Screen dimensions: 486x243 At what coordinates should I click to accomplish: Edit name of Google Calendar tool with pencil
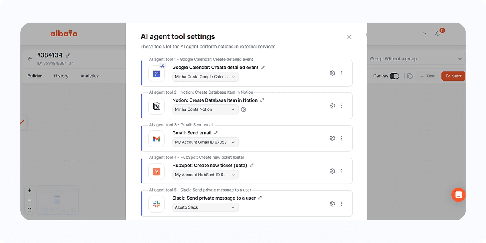point(263,67)
